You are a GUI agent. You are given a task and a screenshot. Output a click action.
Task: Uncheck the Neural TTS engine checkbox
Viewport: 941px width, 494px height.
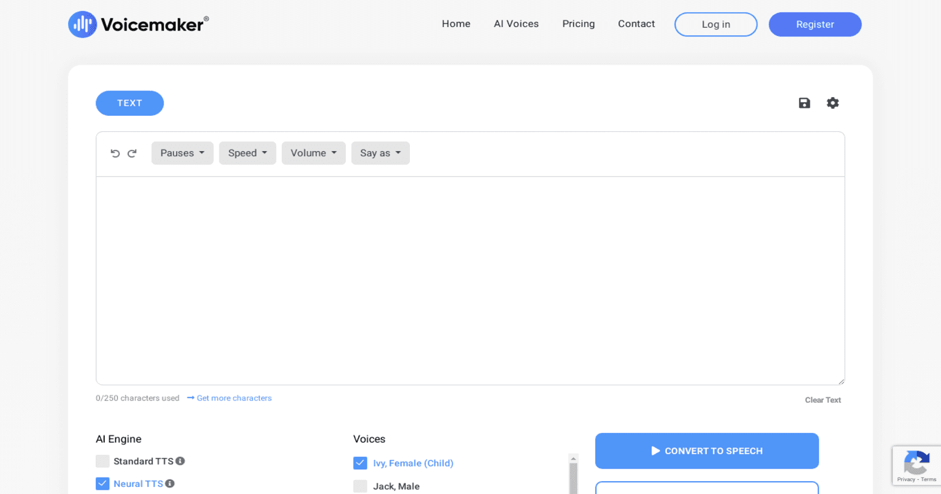click(103, 483)
